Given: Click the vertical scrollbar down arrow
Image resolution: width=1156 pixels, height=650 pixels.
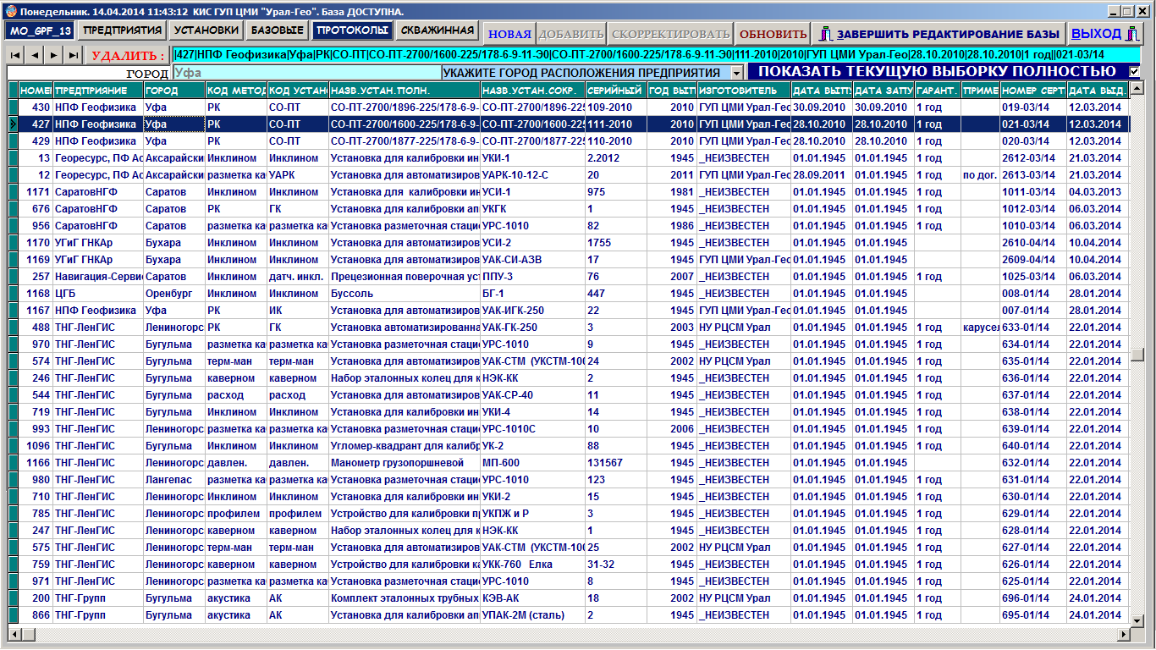Looking at the screenshot, I should point(1139,620).
